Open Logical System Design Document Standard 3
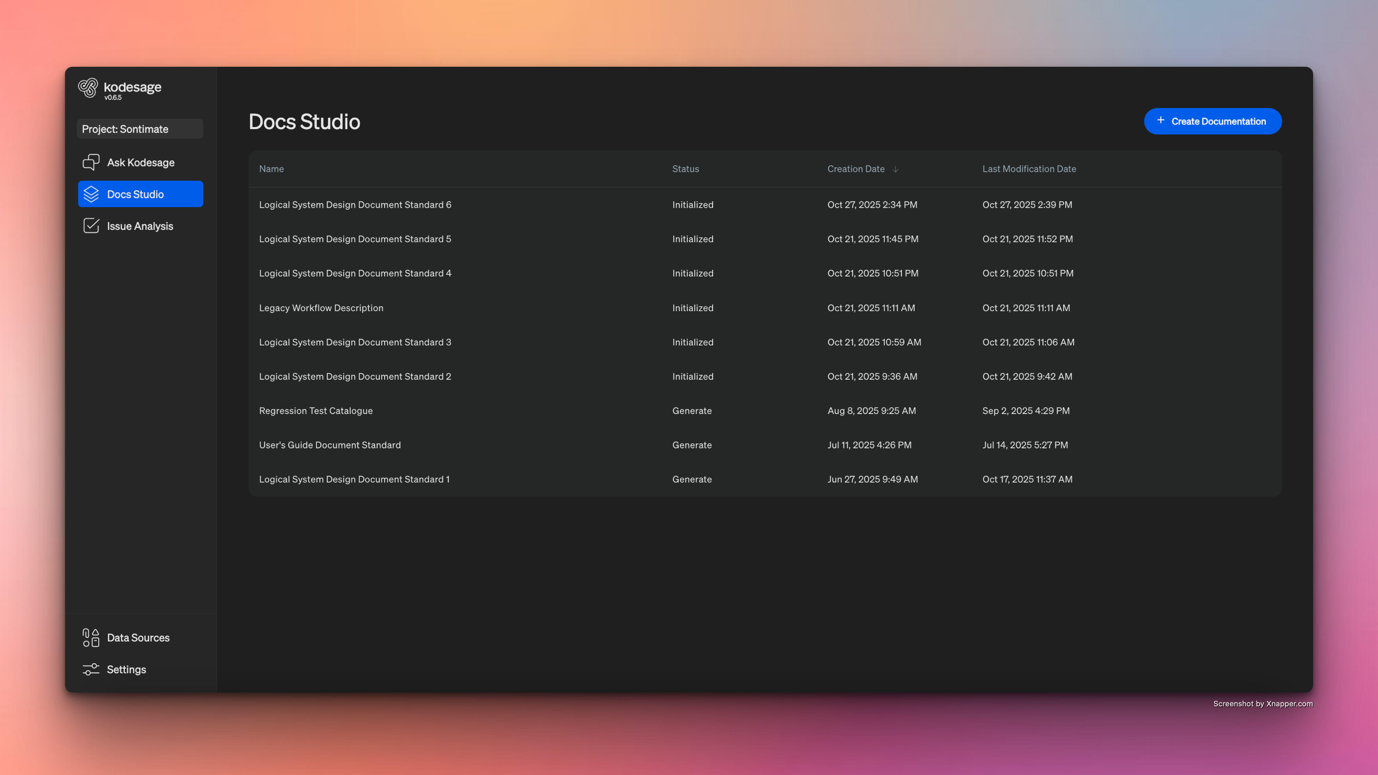 tap(355, 342)
